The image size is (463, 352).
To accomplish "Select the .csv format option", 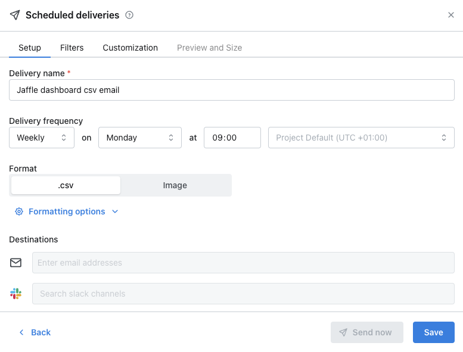I will point(66,185).
